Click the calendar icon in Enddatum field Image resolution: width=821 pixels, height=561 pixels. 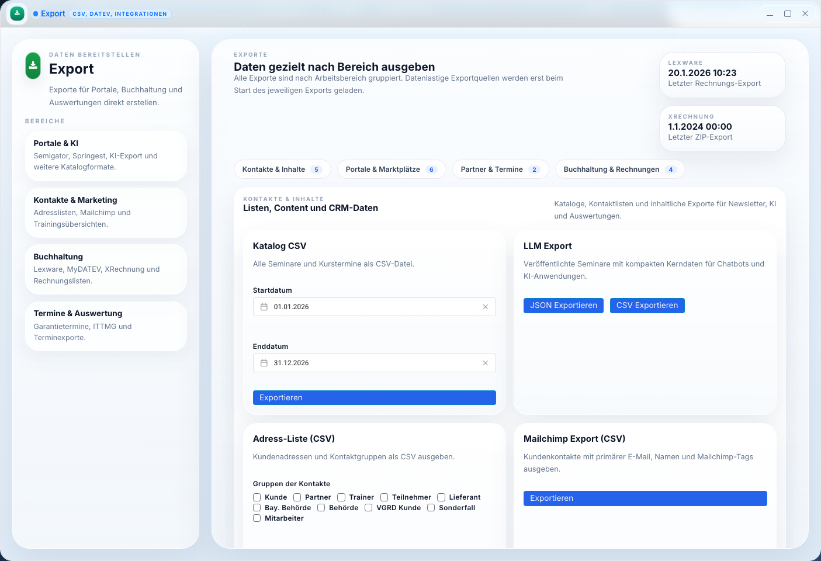[x=264, y=363]
